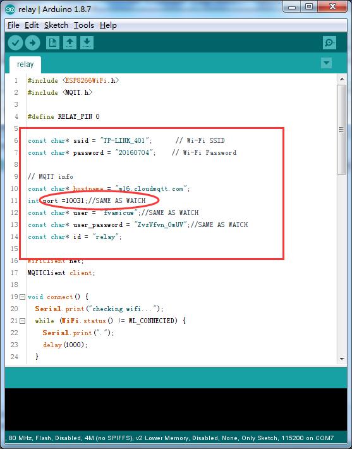Click the hostname m16.cloudmqtt.com string
Screen dimensions: 352x449
152,188
